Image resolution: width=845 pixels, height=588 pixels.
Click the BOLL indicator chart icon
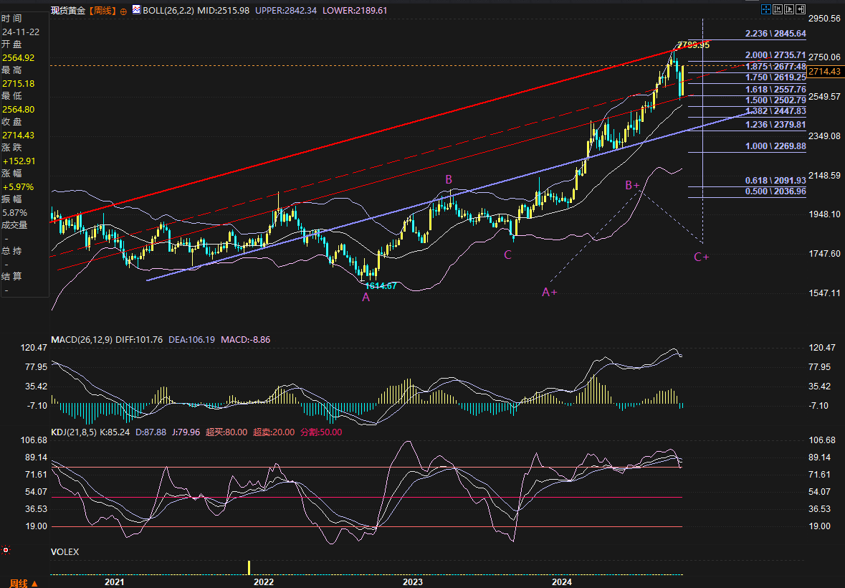[x=136, y=10]
